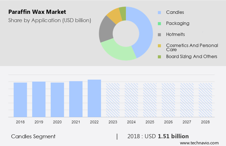
Task: Select the Candles legend label
Action: (175, 12)
